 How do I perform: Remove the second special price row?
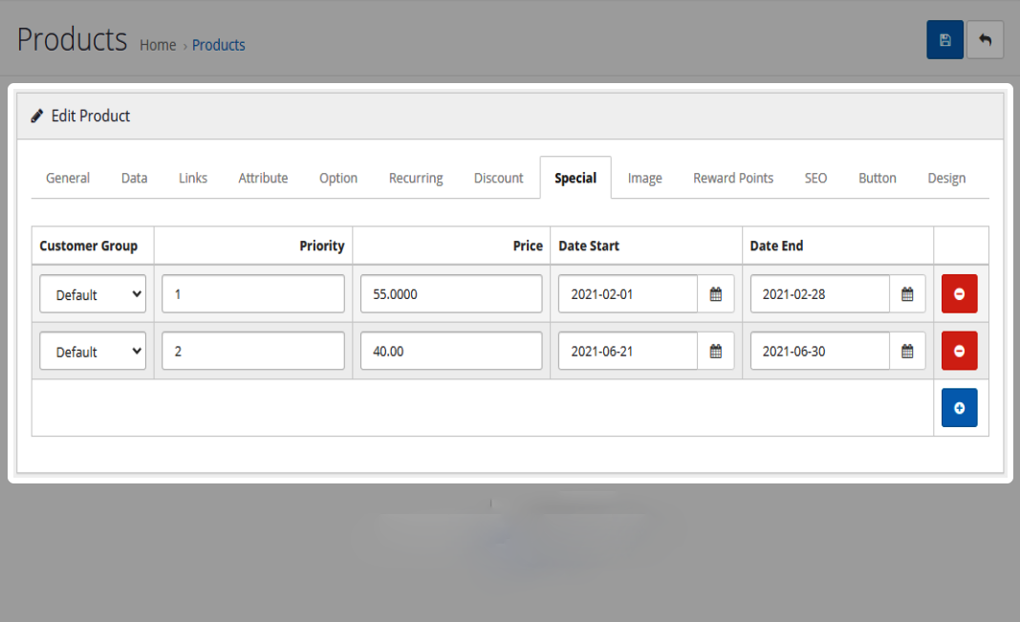(x=959, y=352)
